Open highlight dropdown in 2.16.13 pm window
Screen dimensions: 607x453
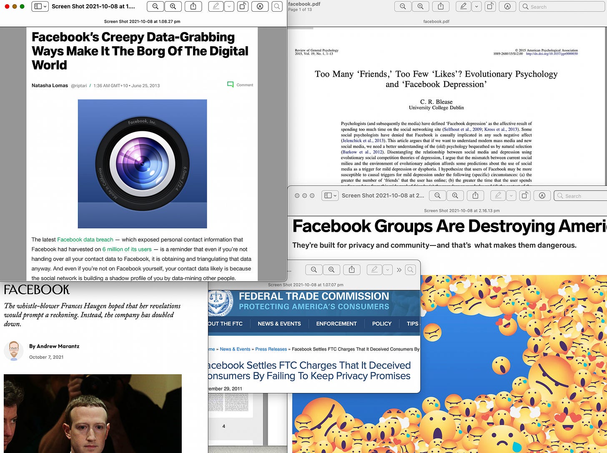pos(511,195)
